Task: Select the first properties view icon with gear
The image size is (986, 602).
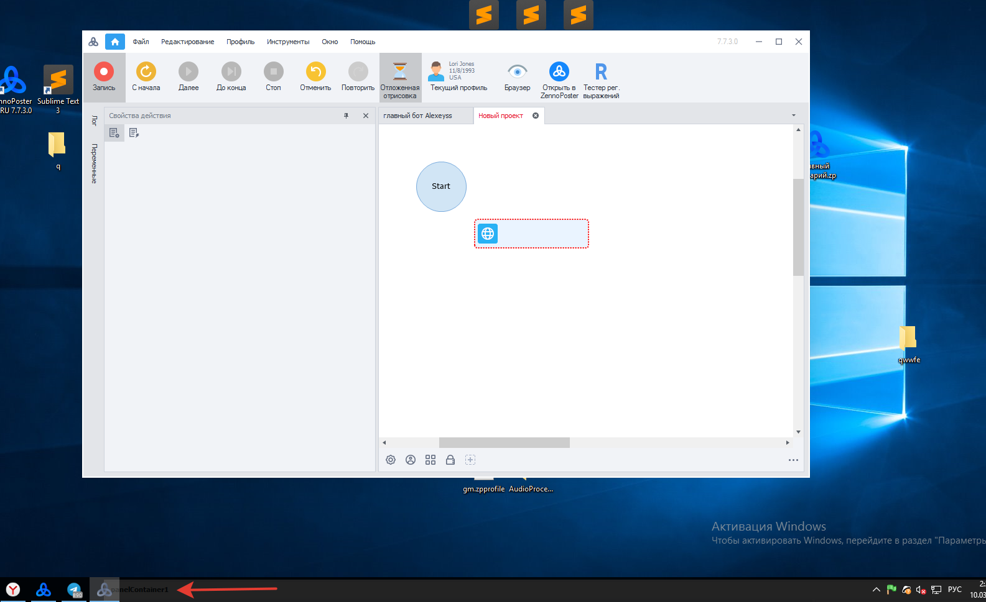Action: (114, 132)
